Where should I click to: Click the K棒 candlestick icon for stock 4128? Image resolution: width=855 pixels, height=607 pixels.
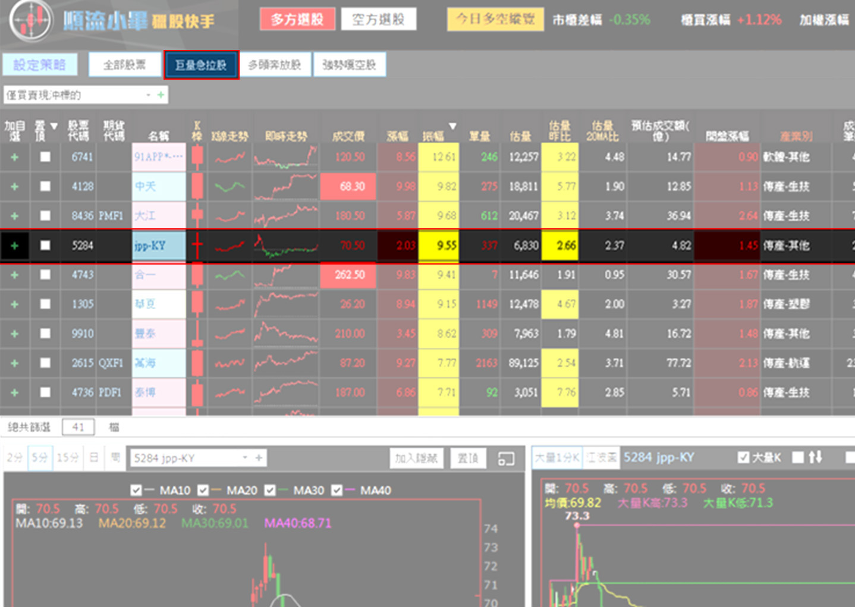197,187
